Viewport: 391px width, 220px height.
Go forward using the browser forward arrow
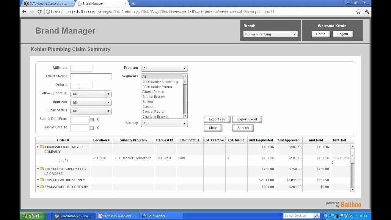click(x=32, y=12)
